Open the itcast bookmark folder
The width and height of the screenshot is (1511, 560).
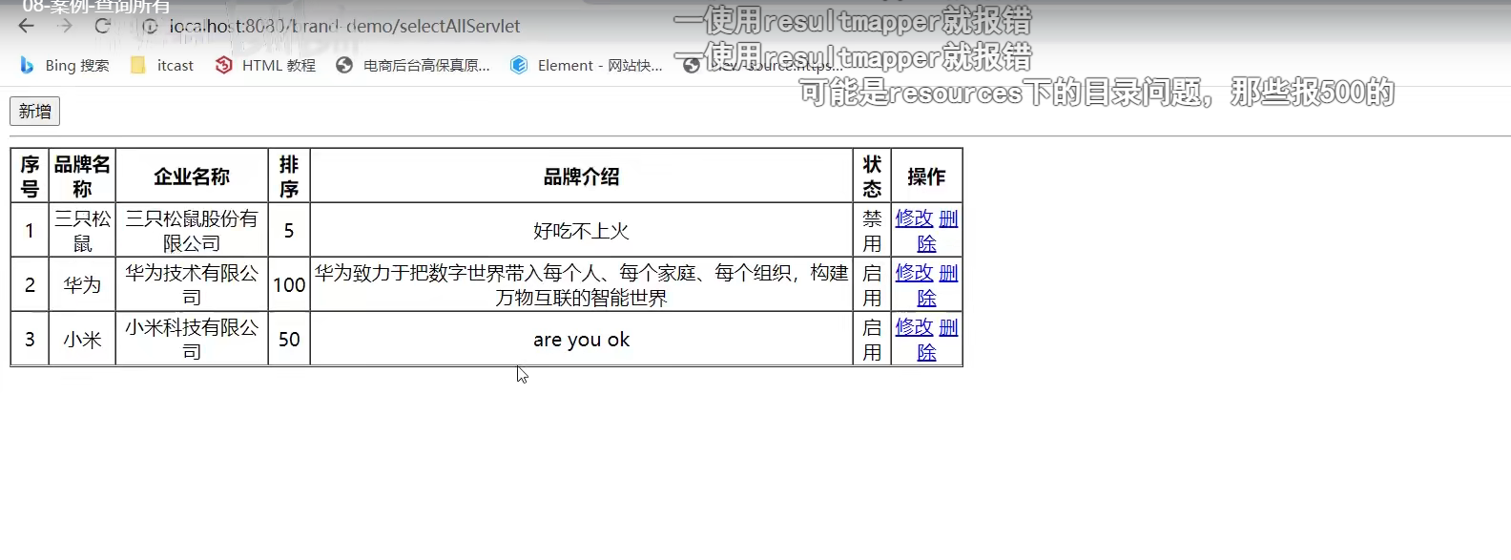(x=162, y=65)
